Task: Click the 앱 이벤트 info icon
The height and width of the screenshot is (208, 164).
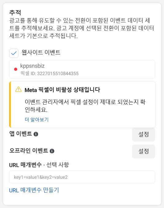Action: point(36,134)
